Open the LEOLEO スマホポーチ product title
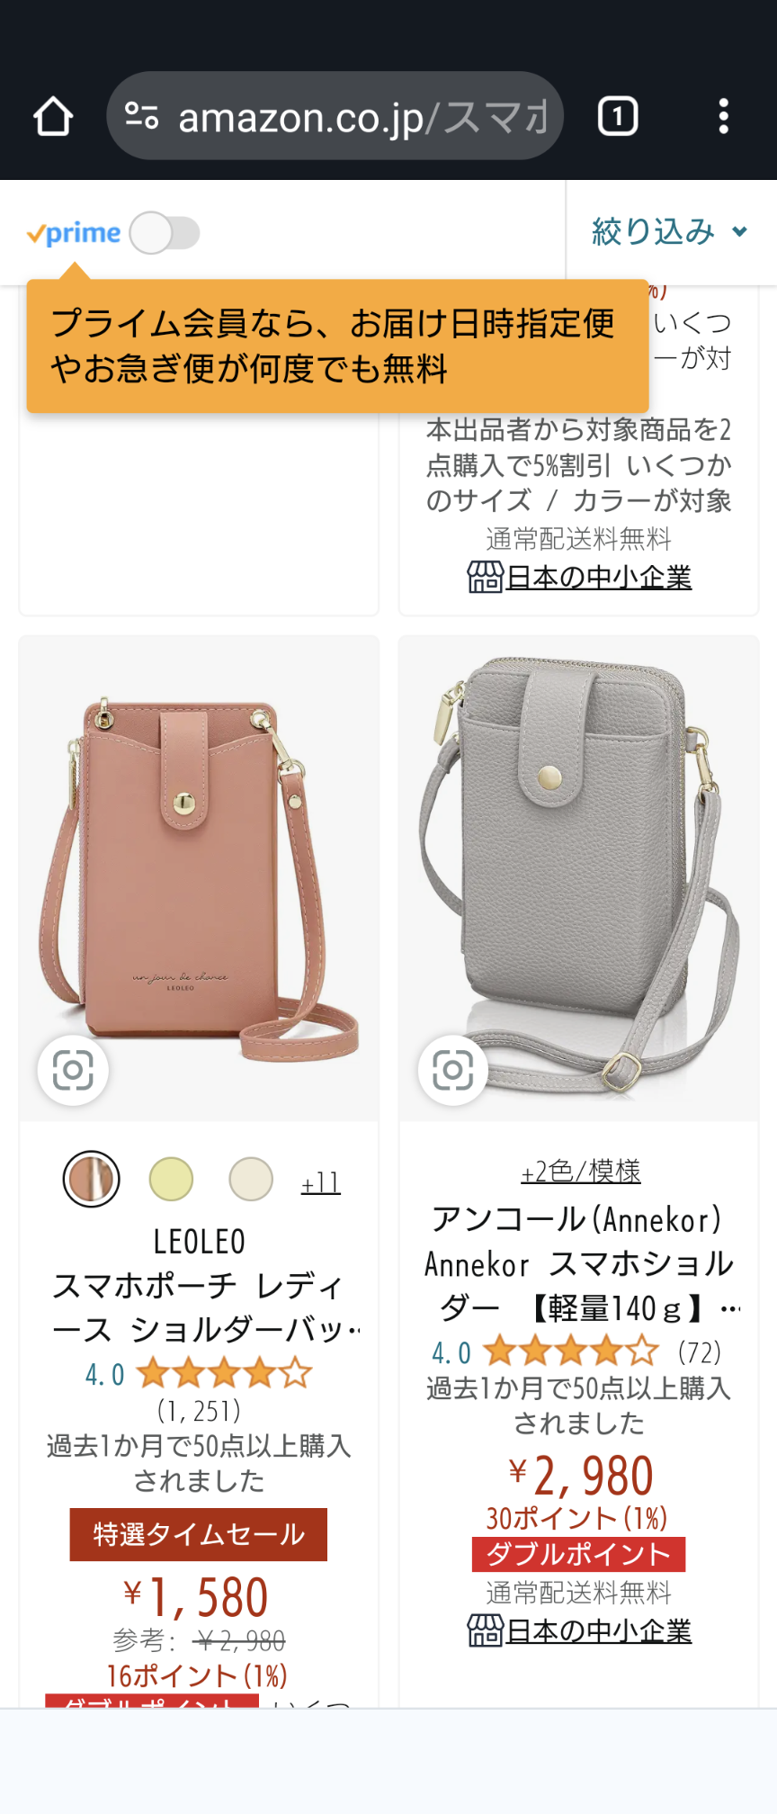777x1814 pixels. click(199, 1285)
